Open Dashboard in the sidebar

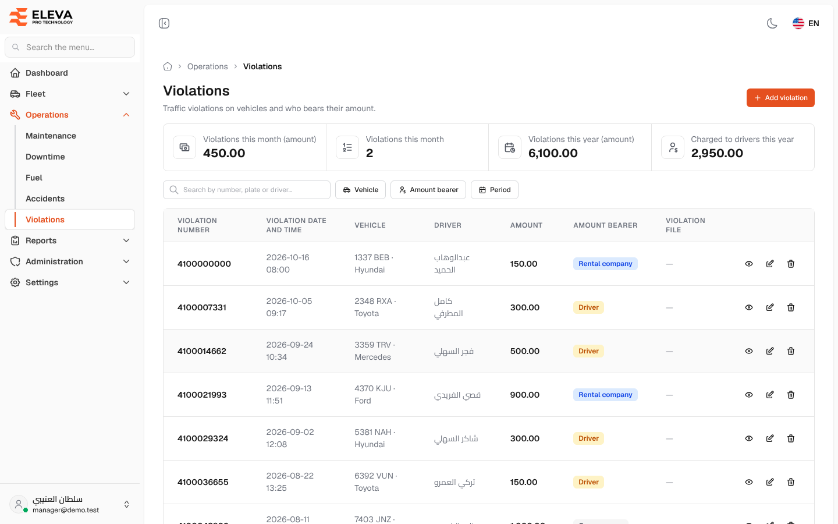click(x=70, y=73)
